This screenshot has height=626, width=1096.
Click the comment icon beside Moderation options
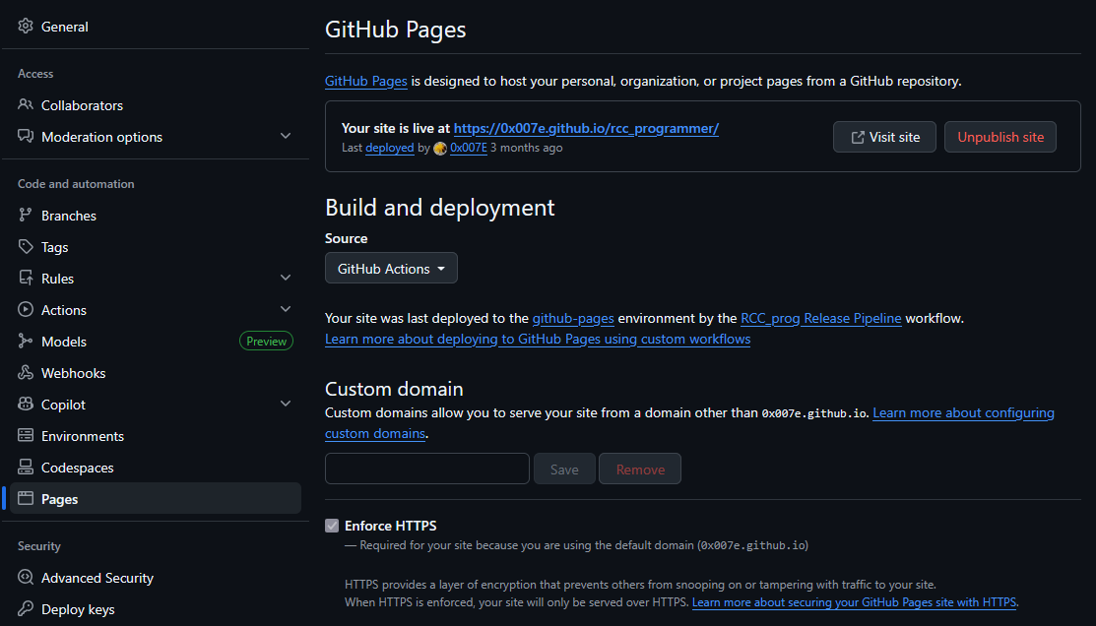pos(26,136)
